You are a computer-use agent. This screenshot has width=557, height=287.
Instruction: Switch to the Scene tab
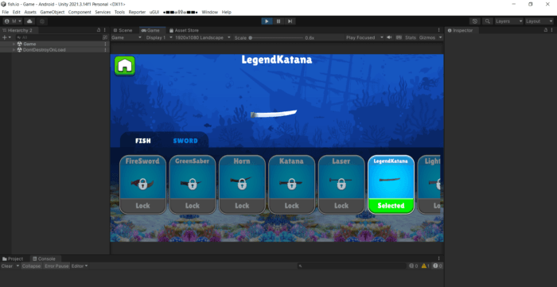pyautogui.click(x=123, y=30)
